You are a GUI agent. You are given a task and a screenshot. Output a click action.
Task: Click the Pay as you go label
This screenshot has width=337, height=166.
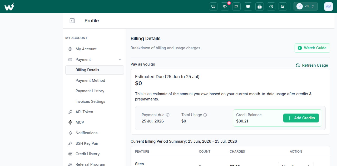(x=143, y=64)
